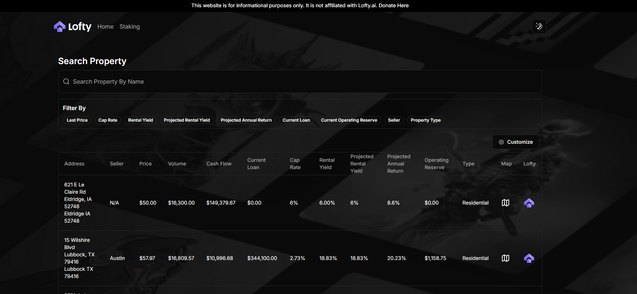Click the Donate Here link
Screen dimensions: 637x294
click(x=394, y=5)
